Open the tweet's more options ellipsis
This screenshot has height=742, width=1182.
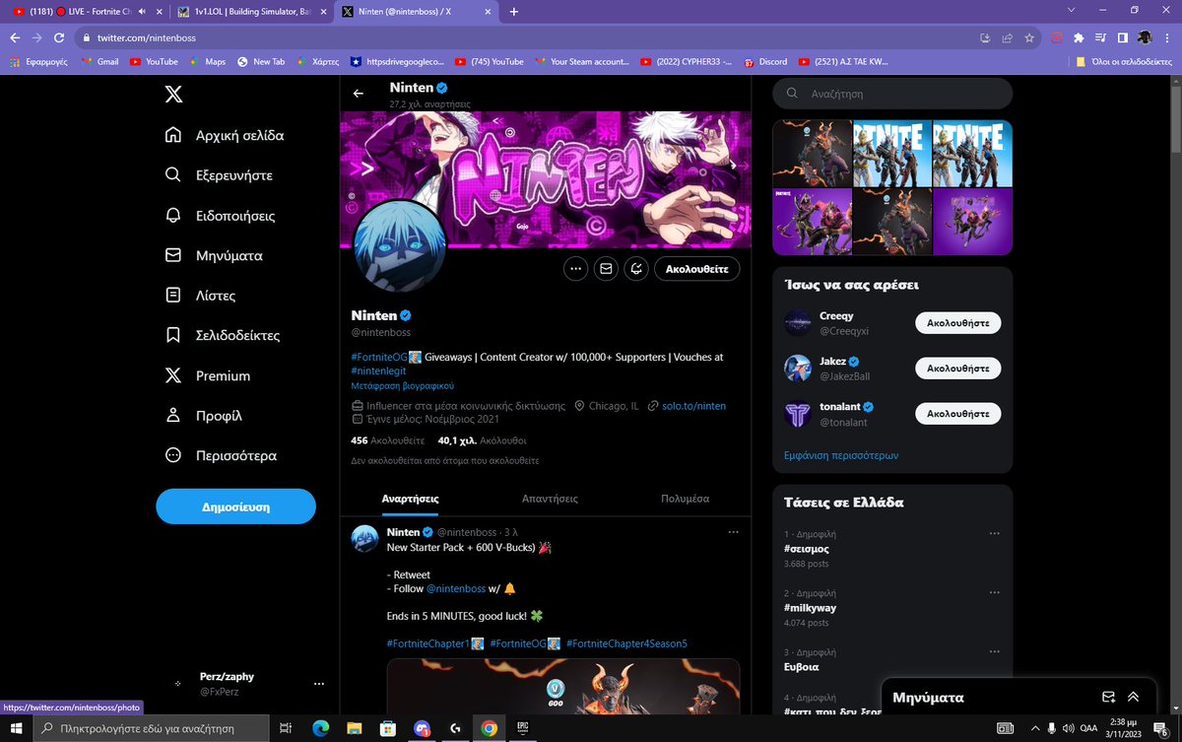point(732,532)
